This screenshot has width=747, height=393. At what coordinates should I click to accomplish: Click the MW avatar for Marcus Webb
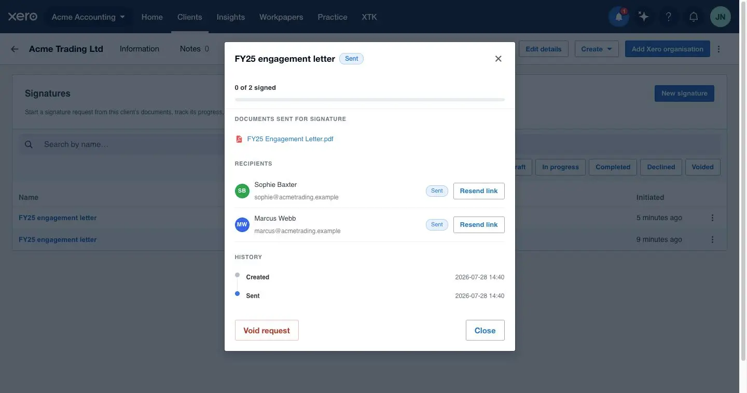(242, 225)
